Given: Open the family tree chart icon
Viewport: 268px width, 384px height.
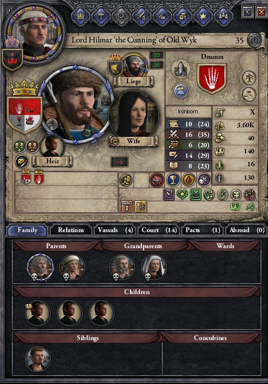Looking at the screenshot, I should tap(249, 94).
